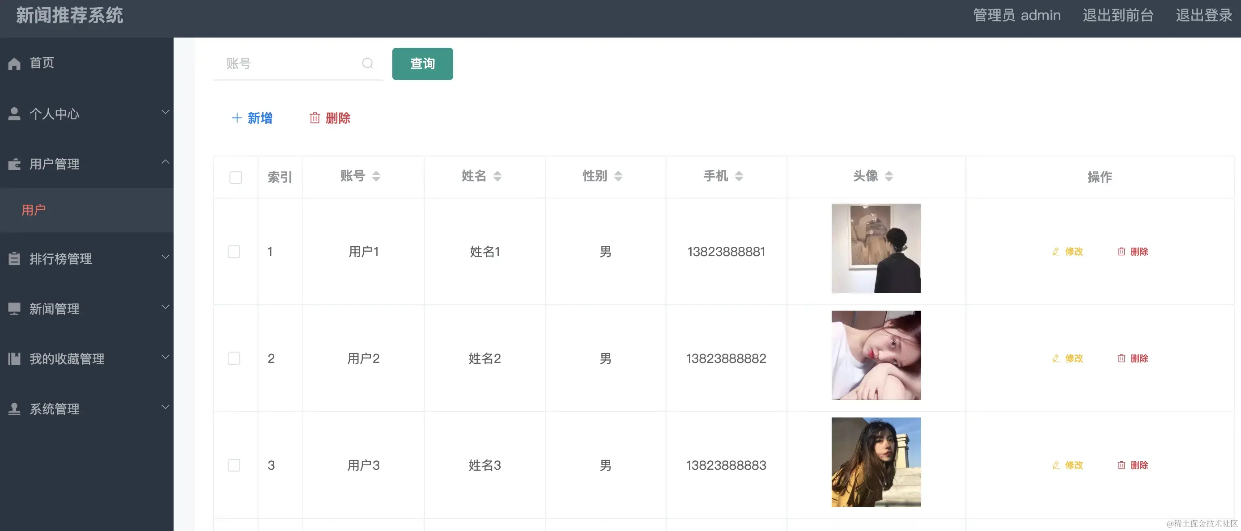Check the checkbox for 用户3 row
The image size is (1241, 531).
click(234, 465)
